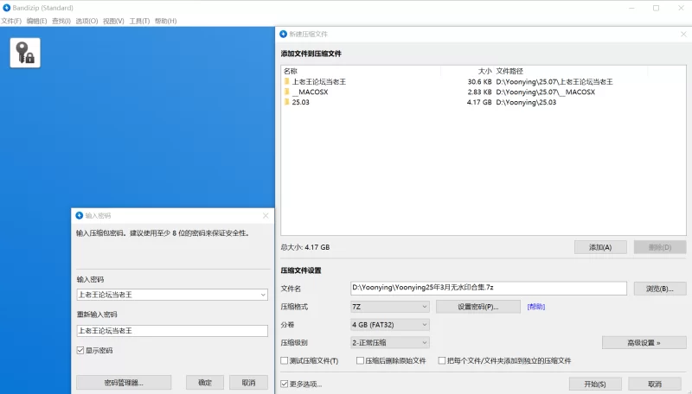Confirm password with 确定 button
The image size is (692, 394).
tap(205, 383)
